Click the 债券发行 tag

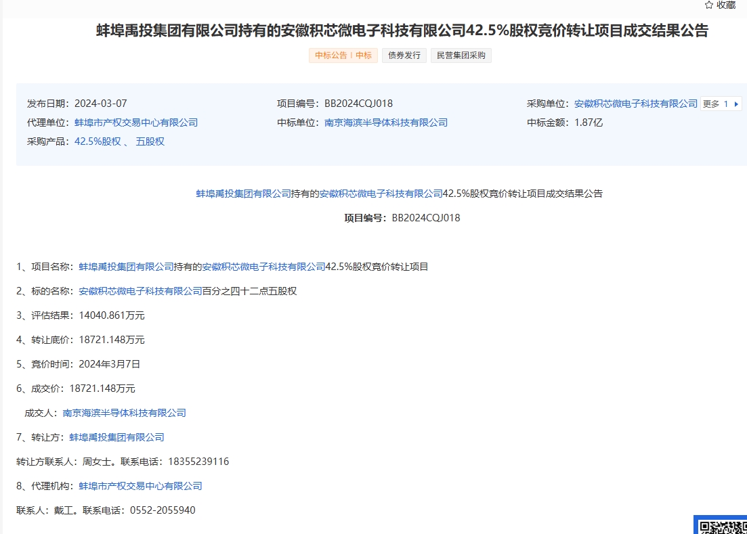point(404,55)
